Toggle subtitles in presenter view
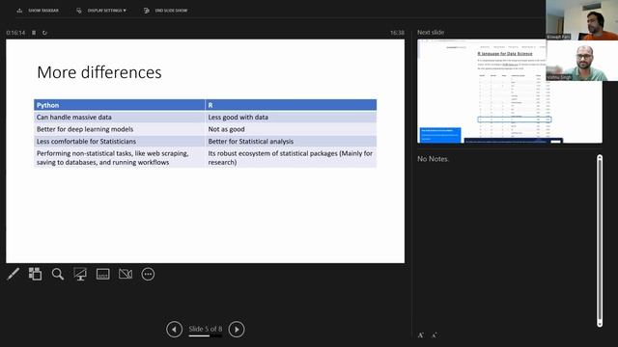618x347 pixels. [103, 274]
